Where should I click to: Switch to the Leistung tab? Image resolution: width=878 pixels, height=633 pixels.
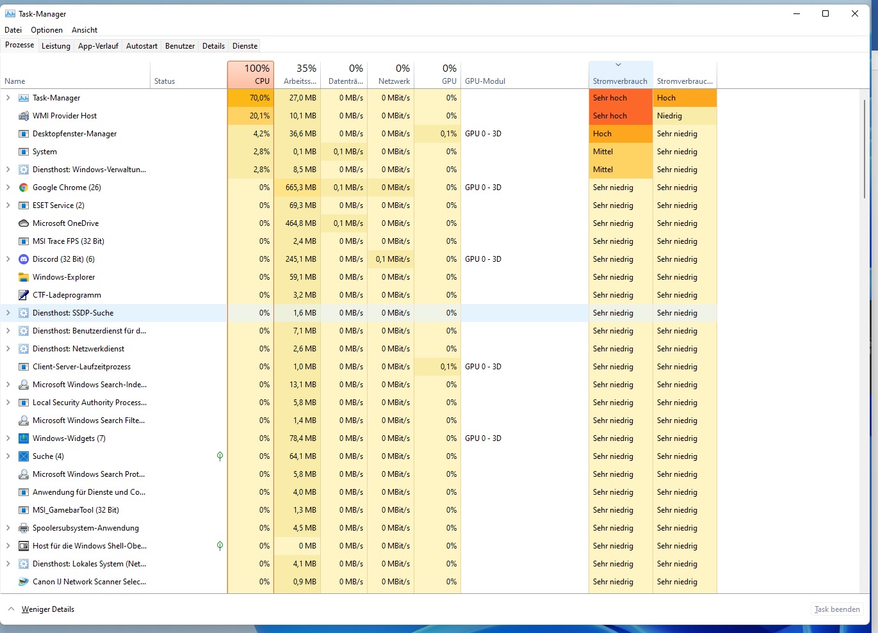[56, 45]
